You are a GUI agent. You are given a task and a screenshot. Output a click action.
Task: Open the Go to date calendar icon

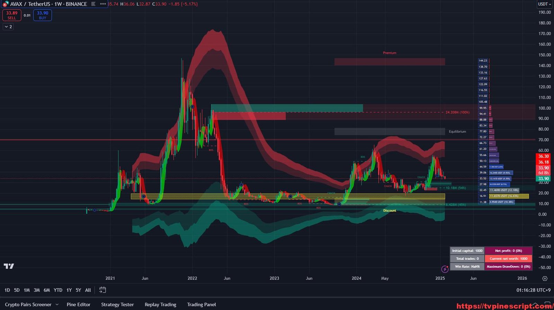102,290
